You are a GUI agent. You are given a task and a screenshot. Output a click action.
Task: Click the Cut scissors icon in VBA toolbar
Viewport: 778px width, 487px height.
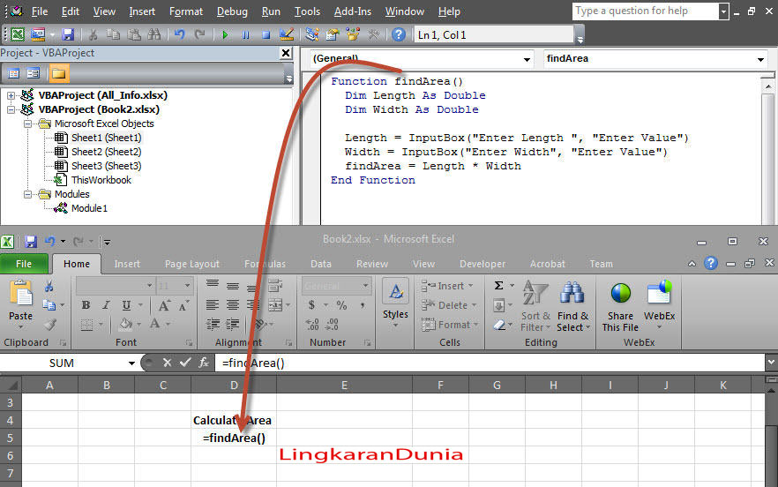(x=93, y=34)
